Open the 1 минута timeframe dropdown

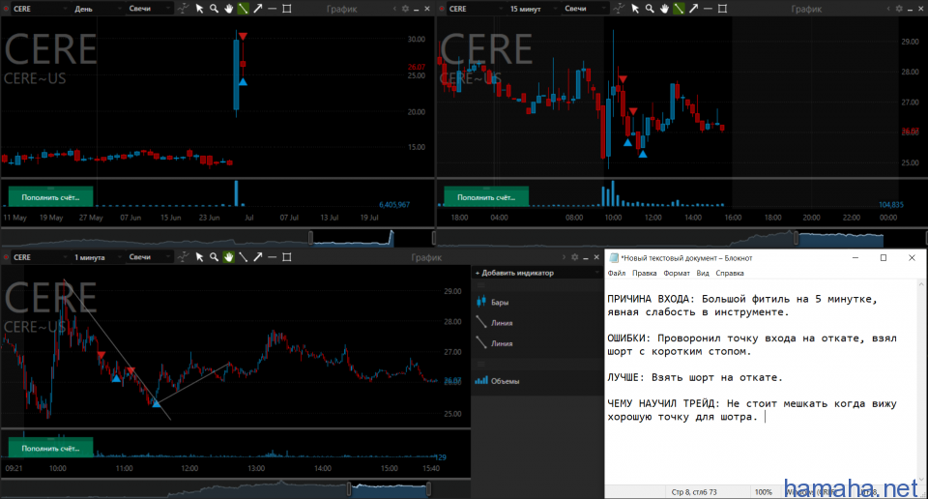[x=97, y=257]
